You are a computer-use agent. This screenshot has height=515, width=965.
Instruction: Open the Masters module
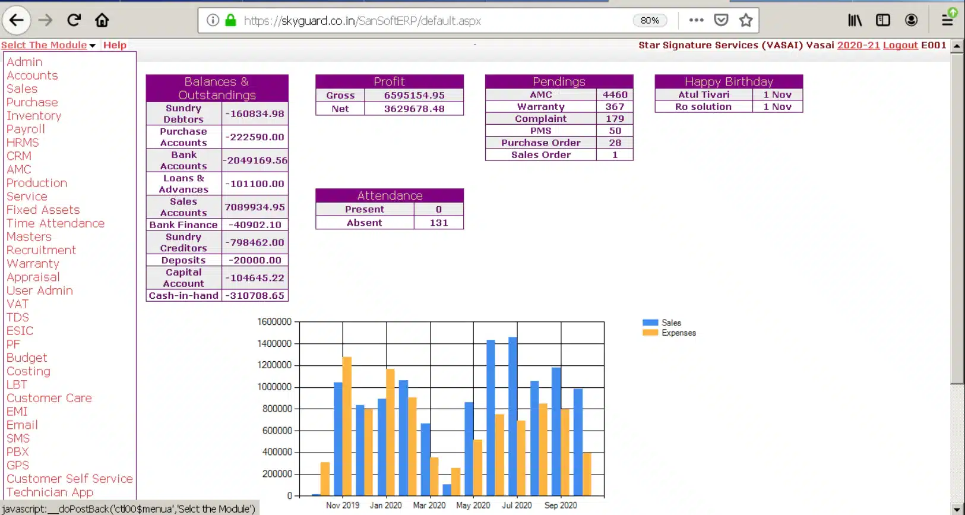(x=29, y=236)
